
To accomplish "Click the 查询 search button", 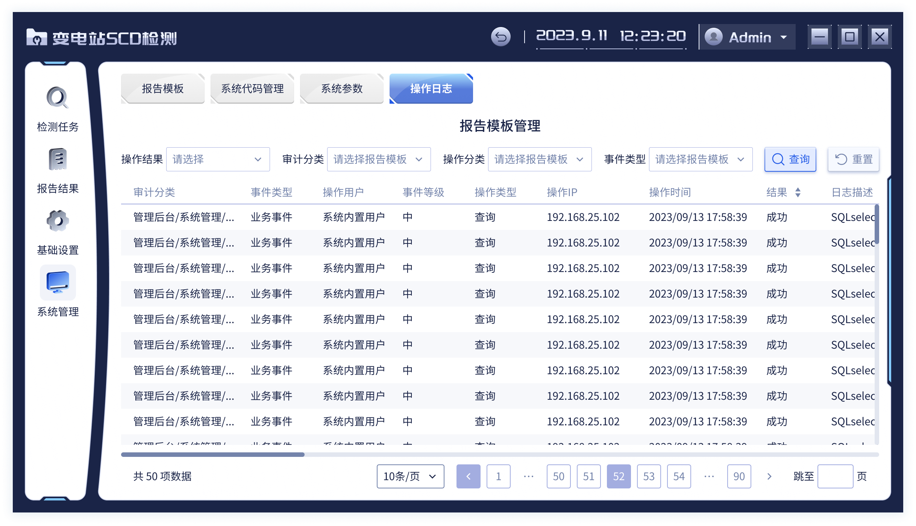I will click(x=790, y=159).
